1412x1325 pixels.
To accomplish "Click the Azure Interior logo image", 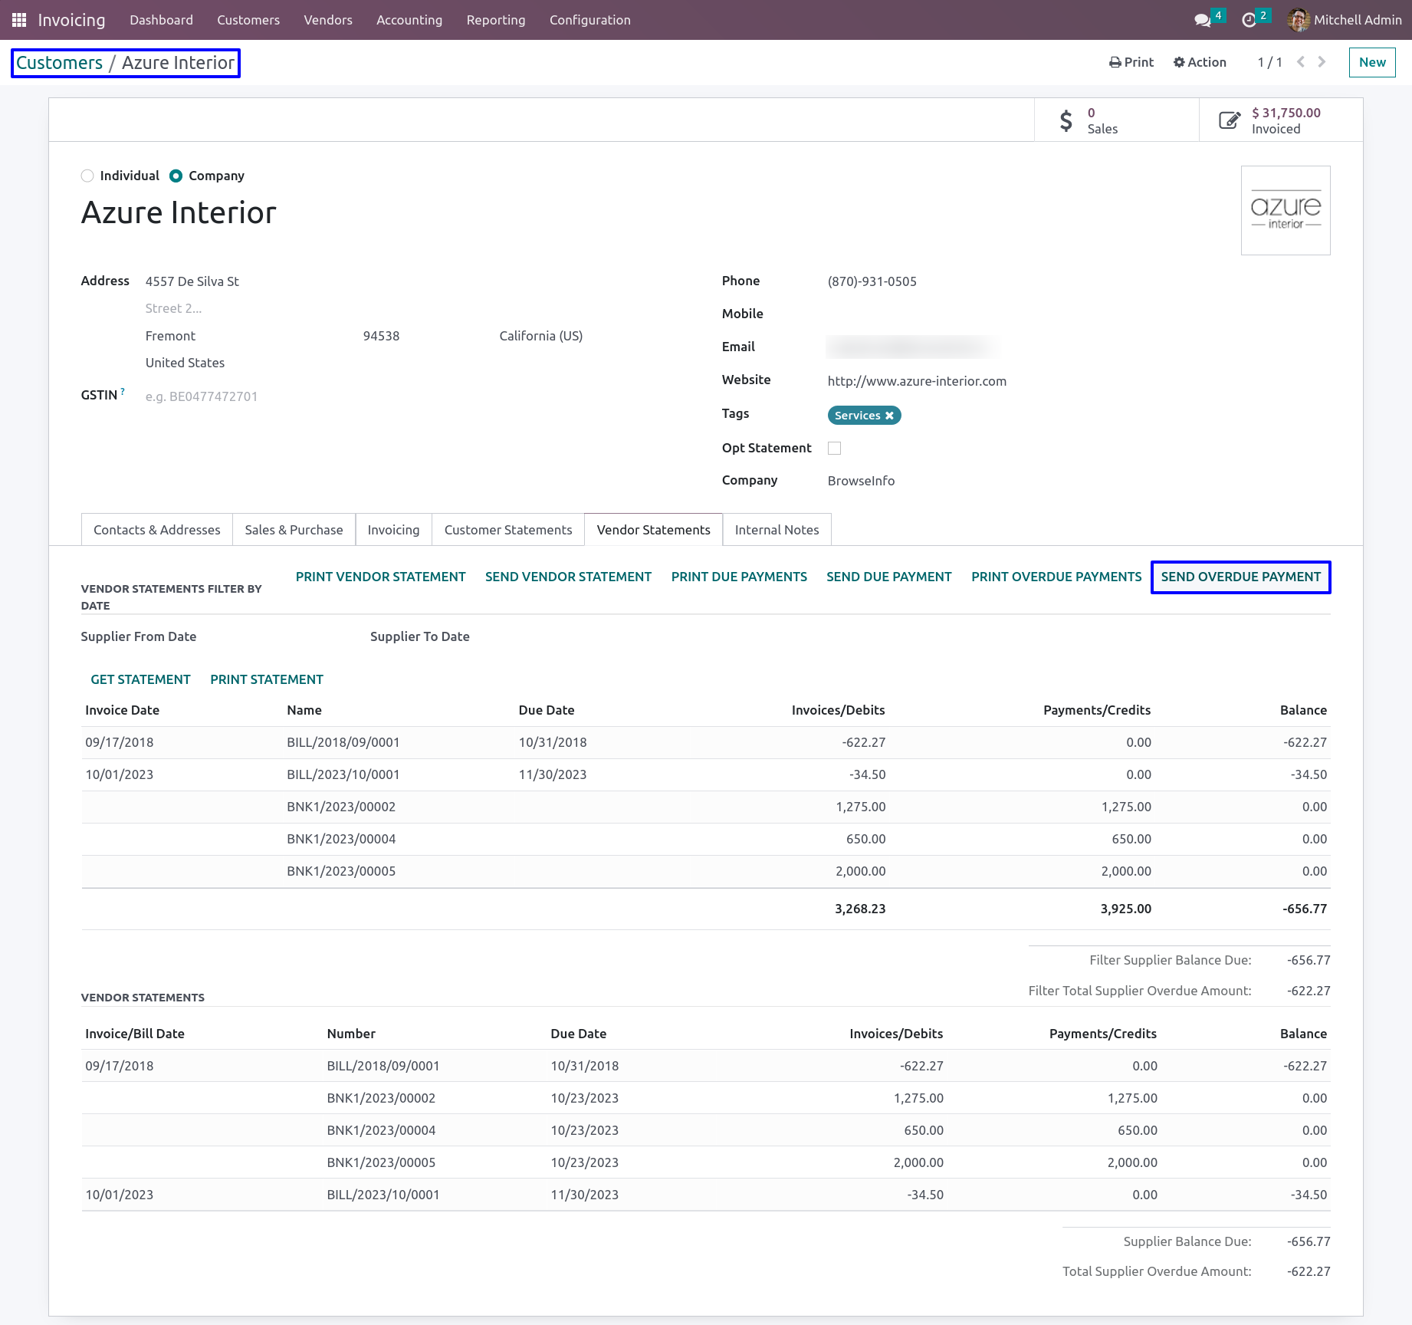I will [1286, 210].
